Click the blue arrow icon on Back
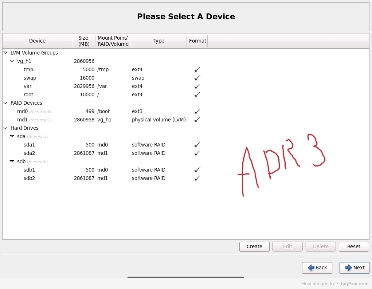 (311, 268)
